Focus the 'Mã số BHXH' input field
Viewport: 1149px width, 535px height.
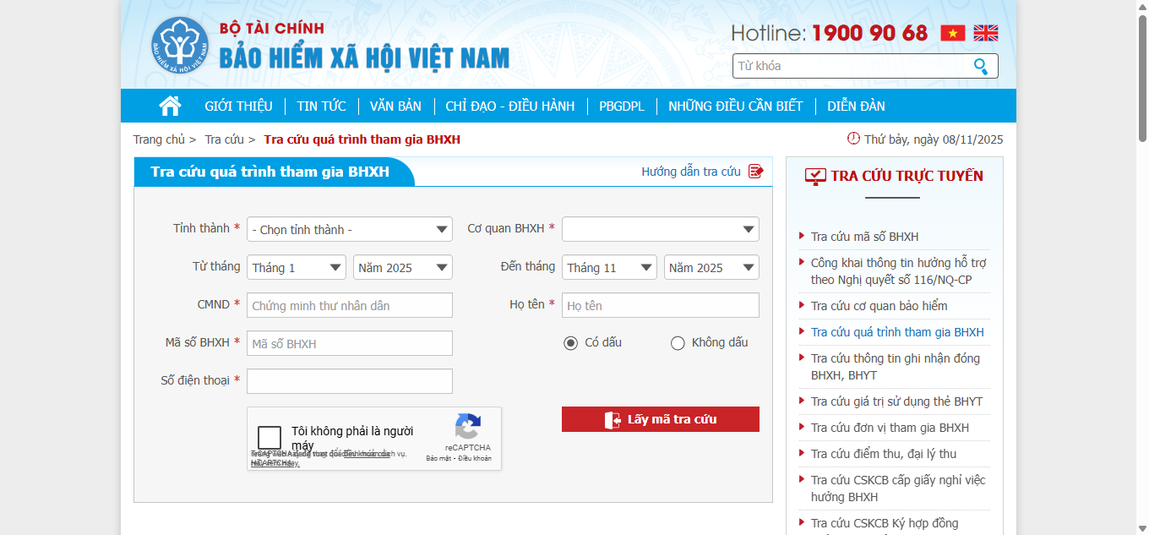click(x=349, y=344)
